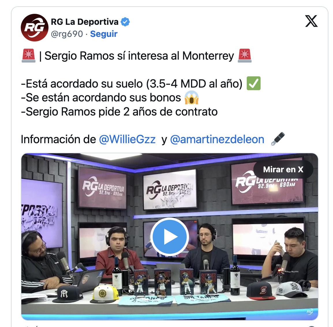333x327 pixels.
Task: Click the Mirar en X button
Action: pos(283,169)
